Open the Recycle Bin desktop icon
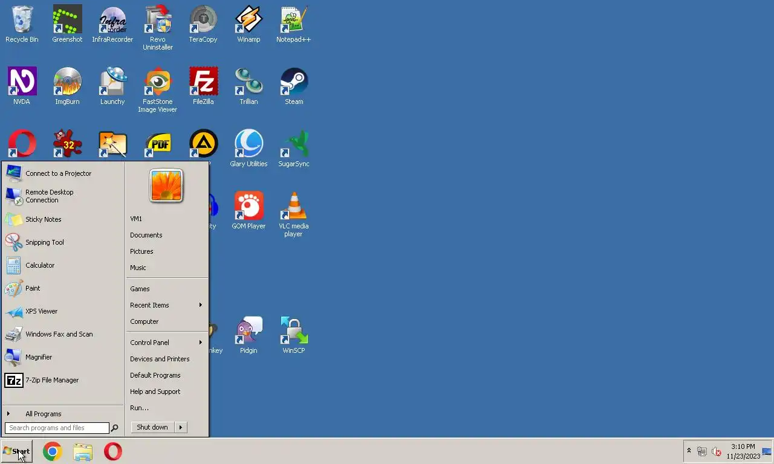Viewport: 774px width, 464px height. [22, 24]
